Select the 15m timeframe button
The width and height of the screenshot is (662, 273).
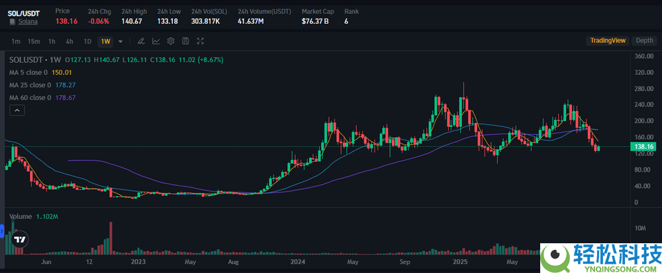pos(34,41)
